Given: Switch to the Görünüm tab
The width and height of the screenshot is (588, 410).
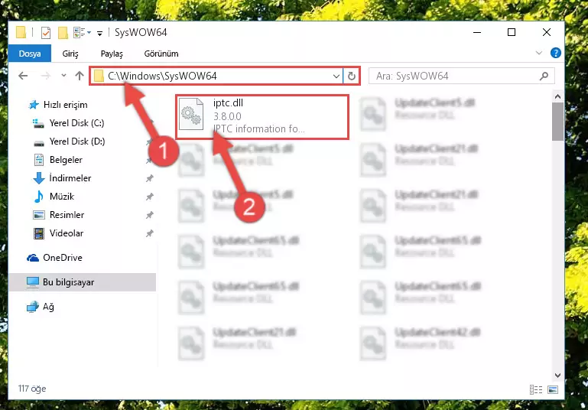Looking at the screenshot, I should click(161, 54).
